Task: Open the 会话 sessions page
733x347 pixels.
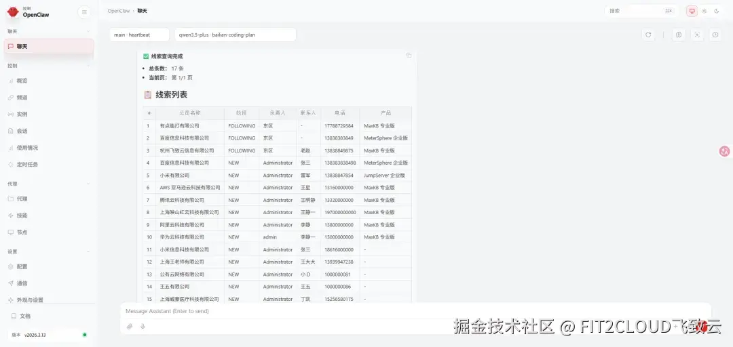Action: coord(49,131)
